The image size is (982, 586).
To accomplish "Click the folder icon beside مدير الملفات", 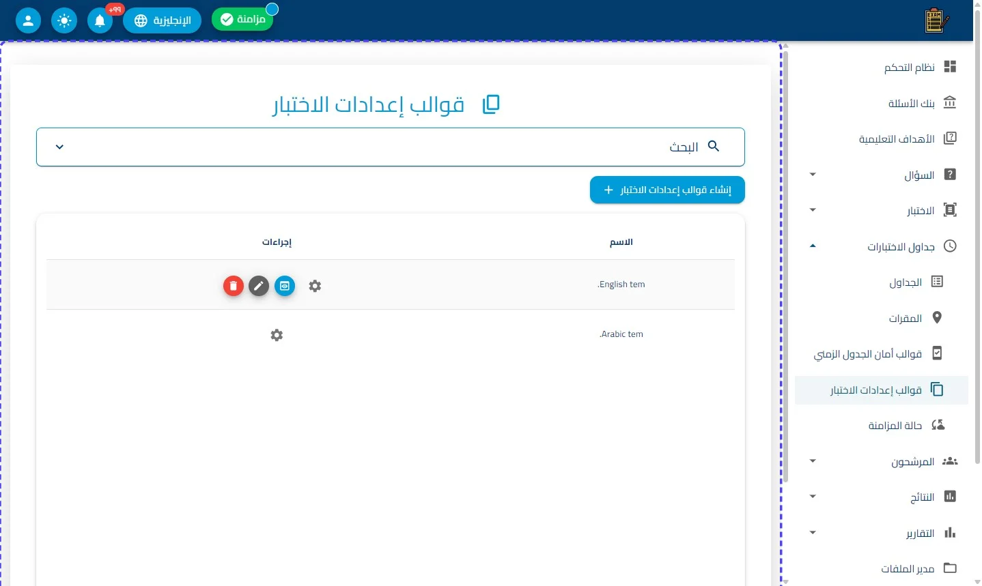I will point(950,568).
